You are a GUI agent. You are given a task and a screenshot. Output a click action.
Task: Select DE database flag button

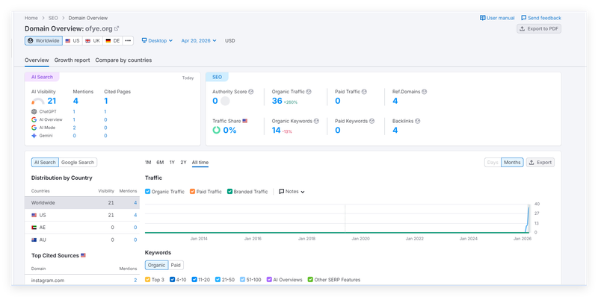113,41
